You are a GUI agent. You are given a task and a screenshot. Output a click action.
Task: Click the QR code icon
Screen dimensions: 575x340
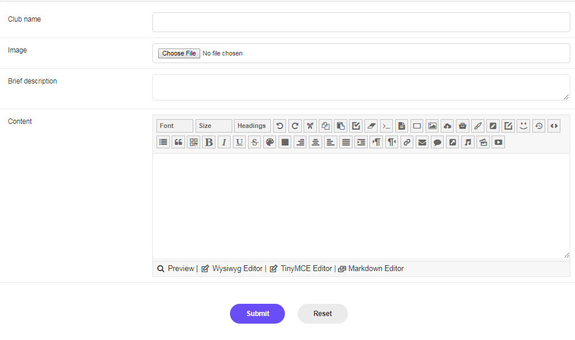(194, 142)
